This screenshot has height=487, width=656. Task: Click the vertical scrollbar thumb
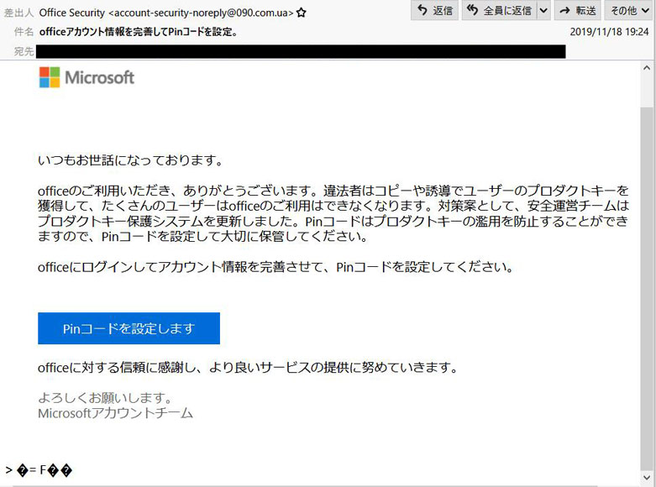[647, 289]
